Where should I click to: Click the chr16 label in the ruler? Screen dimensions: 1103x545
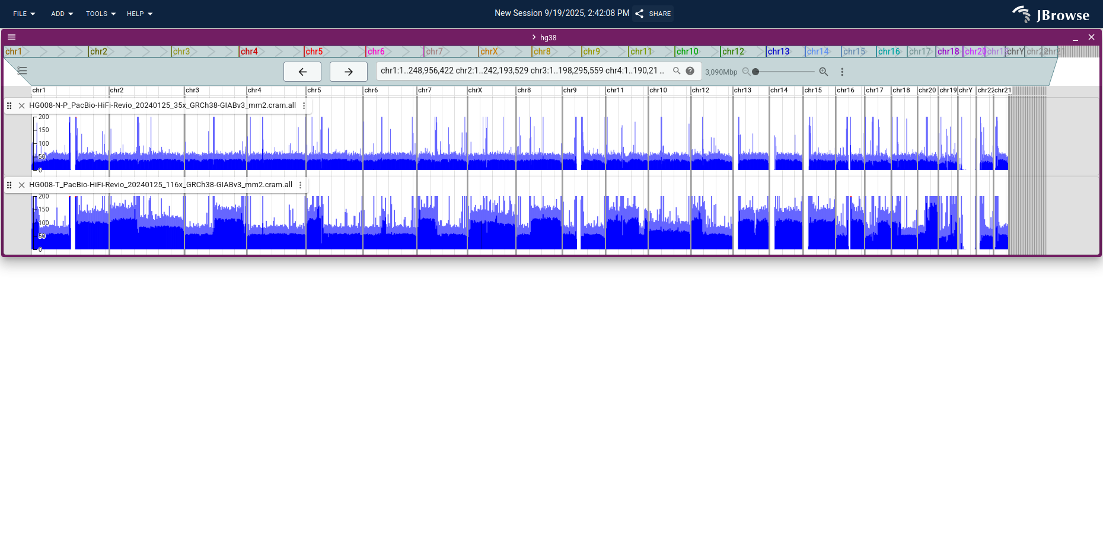[846, 90]
